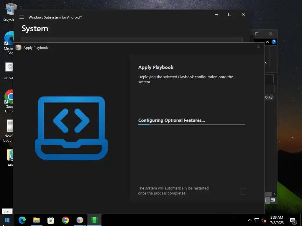This screenshot has height=226, width=302.
Task: Select the New Document file on desktop
Action: click(x=8, y=131)
